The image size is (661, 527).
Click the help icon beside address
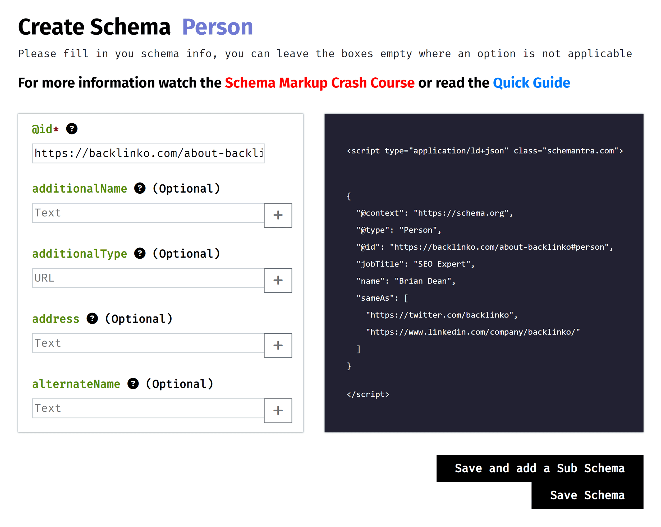coord(92,319)
